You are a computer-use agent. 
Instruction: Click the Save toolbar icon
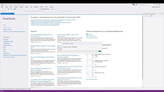pyautogui.click(x=13, y=9)
